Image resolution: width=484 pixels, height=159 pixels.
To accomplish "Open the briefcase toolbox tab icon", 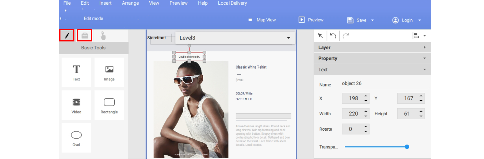I will tap(85, 35).
